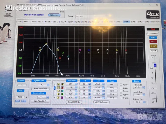Viewport: 166px width, 124px height.
Task: Toggle Bypass checkbox for band 3
Action: 121,91
